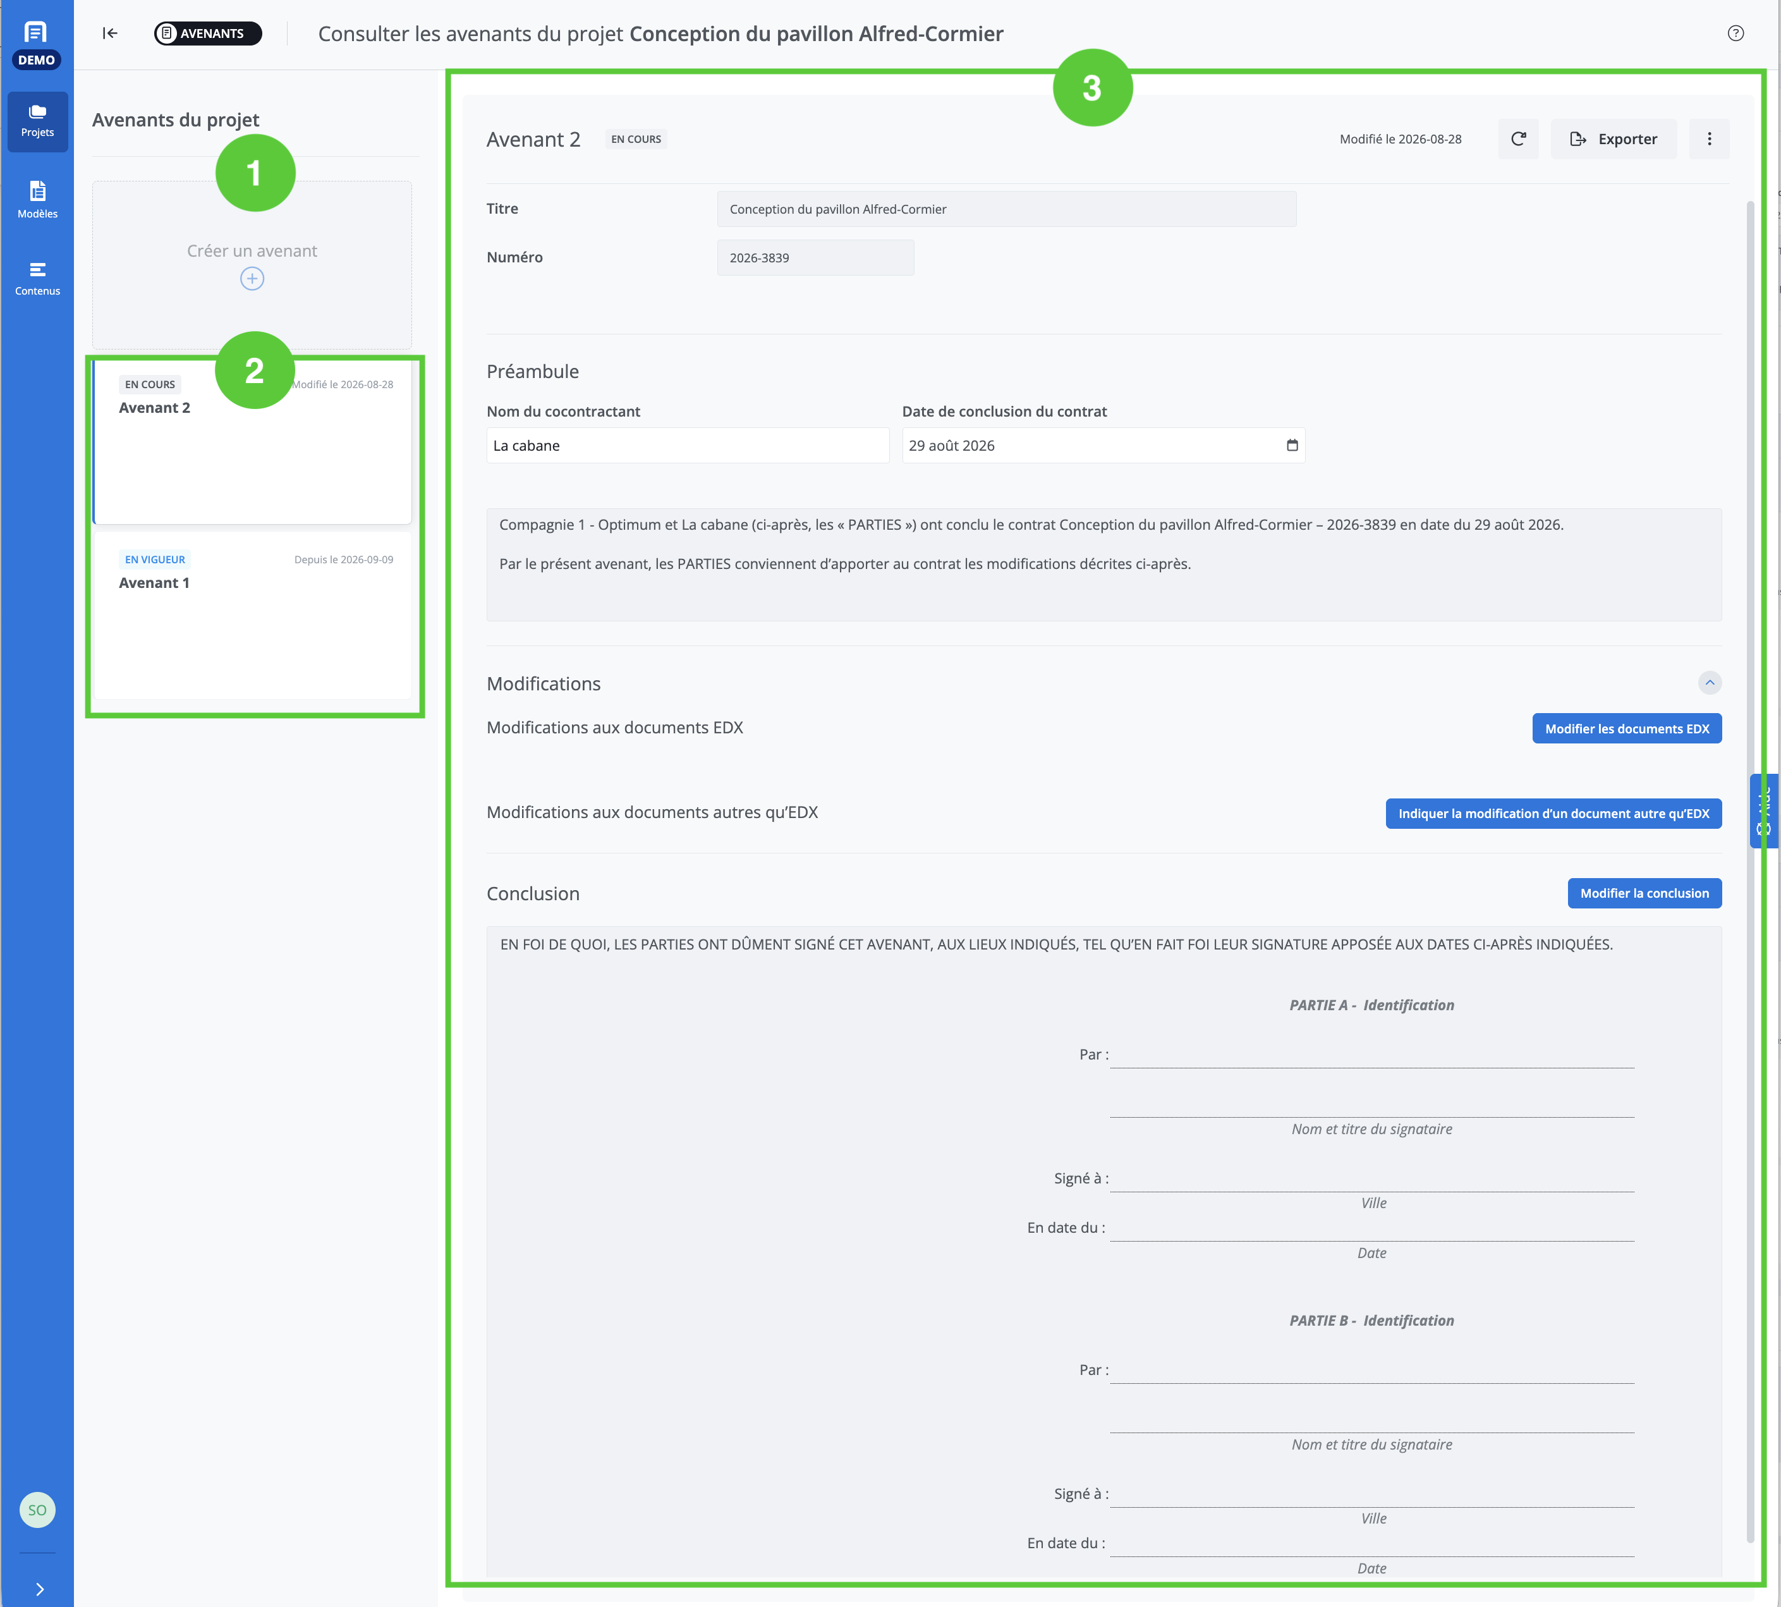
Task: Open the Modèles section in the sidebar
Action: click(x=37, y=200)
